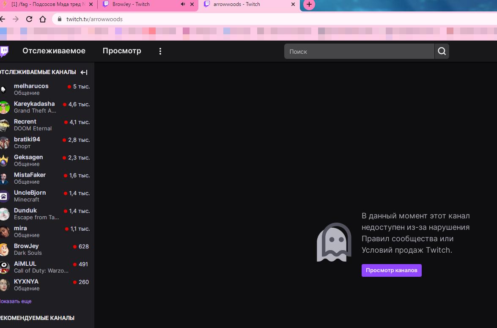Viewport: 497px width, 328px height.
Task: Open Recrent channel avatar
Action: point(4,125)
